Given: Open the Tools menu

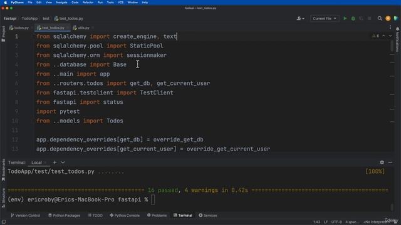Looking at the screenshot, I should pyautogui.click(x=110, y=2).
